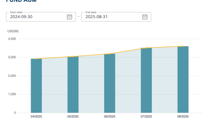Viewport: 205px width, 118px height.
Task: Click the USD(M) axis unit label
Action: click(13, 31)
